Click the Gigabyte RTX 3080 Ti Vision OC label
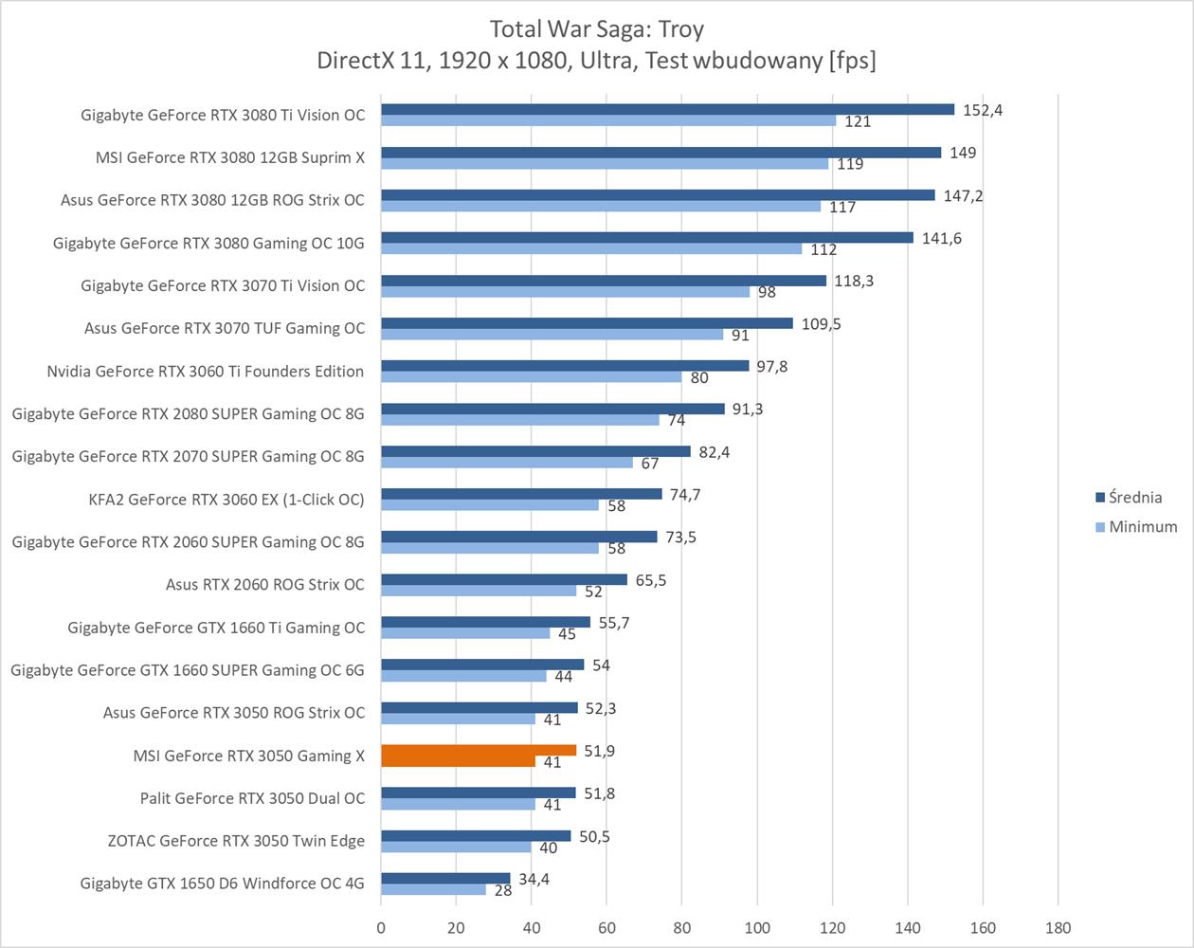This screenshot has width=1194, height=948. click(222, 116)
